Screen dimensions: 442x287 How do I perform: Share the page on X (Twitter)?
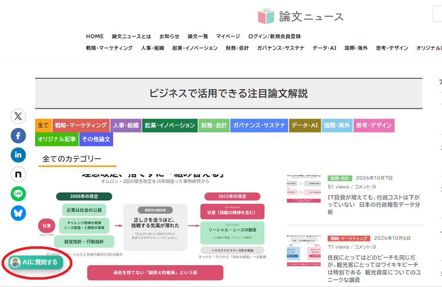point(18,116)
